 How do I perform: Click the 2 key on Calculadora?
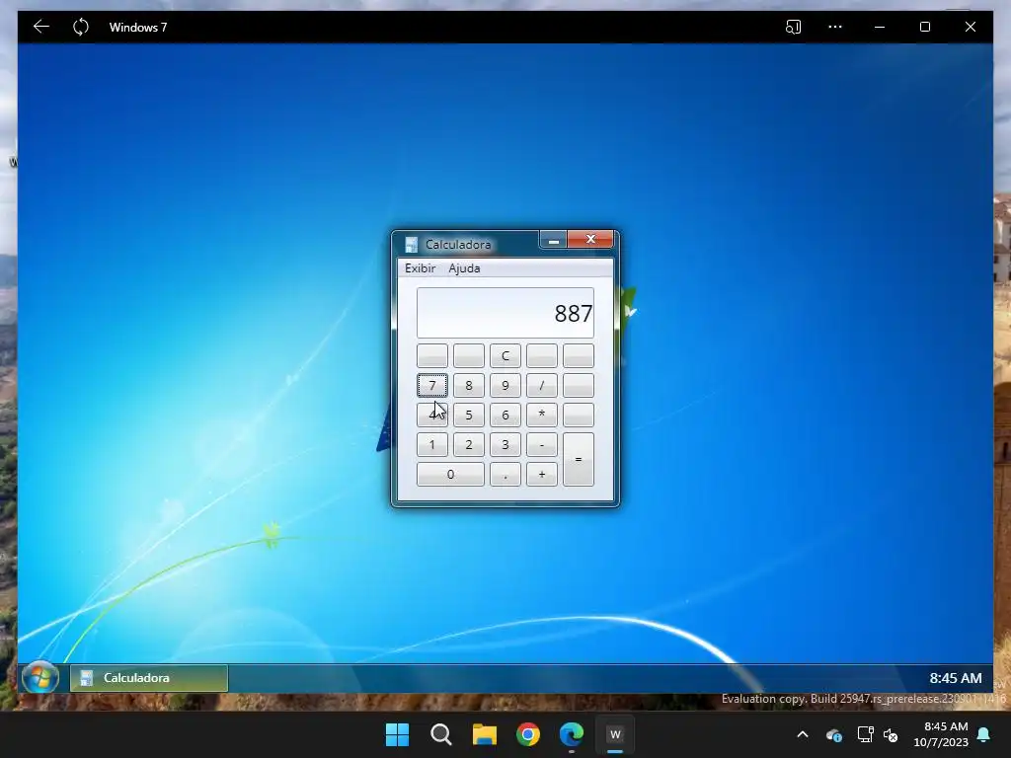coord(469,445)
